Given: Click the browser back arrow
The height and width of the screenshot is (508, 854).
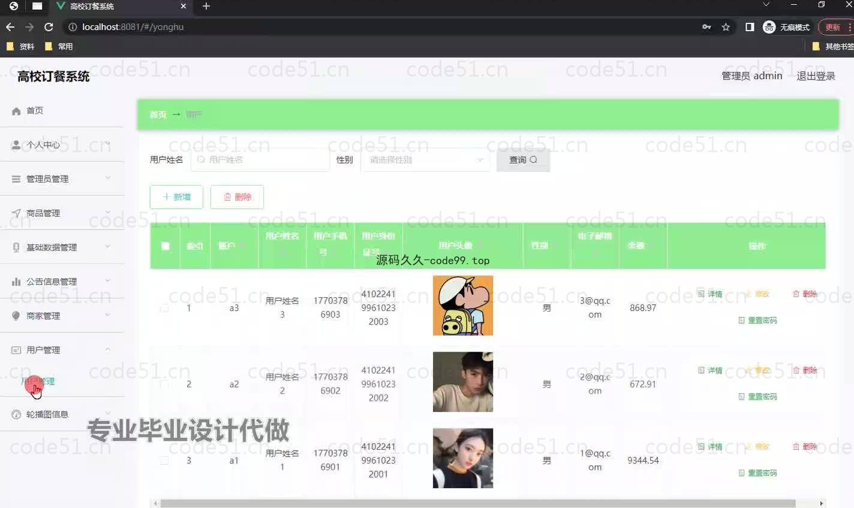Looking at the screenshot, I should click(x=10, y=27).
